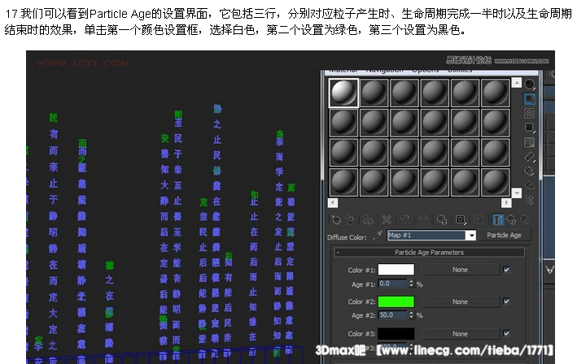577x364 pixels.
Task: Pick a material with the eyedropper icon
Action: [377, 236]
